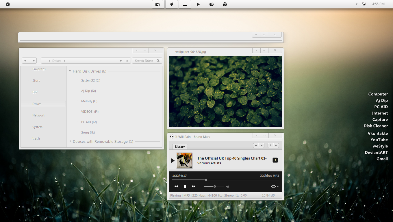The image size is (393, 222).
Task: Open the 4:55 PM clock
Action: pos(378,4)
